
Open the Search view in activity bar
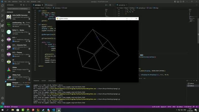pyautogui.click(x=2, y=11)
